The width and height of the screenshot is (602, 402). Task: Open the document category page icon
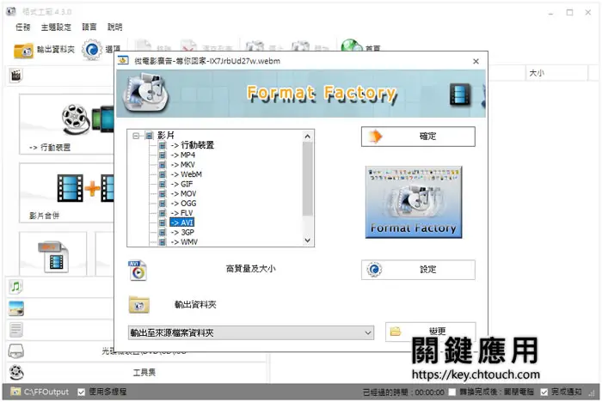pos(16,329)
